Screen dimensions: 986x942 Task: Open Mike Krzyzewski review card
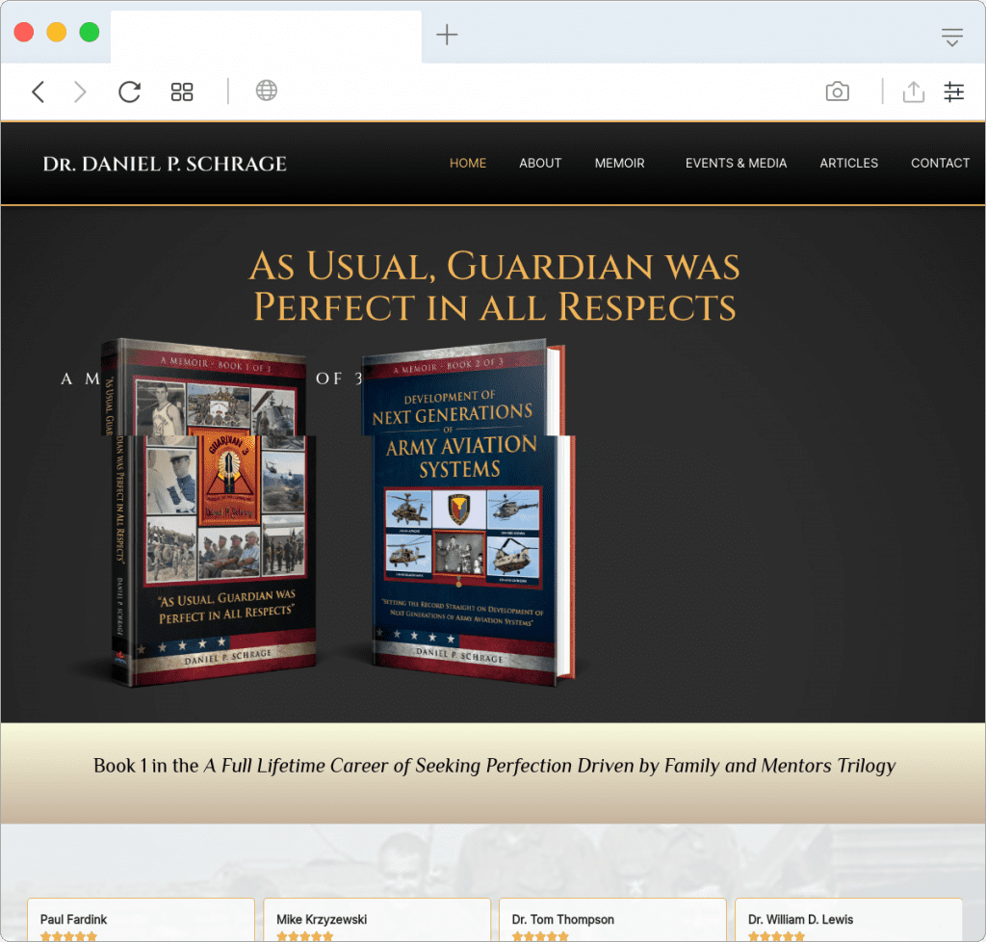pyautogui.click(x=376, y=920)
